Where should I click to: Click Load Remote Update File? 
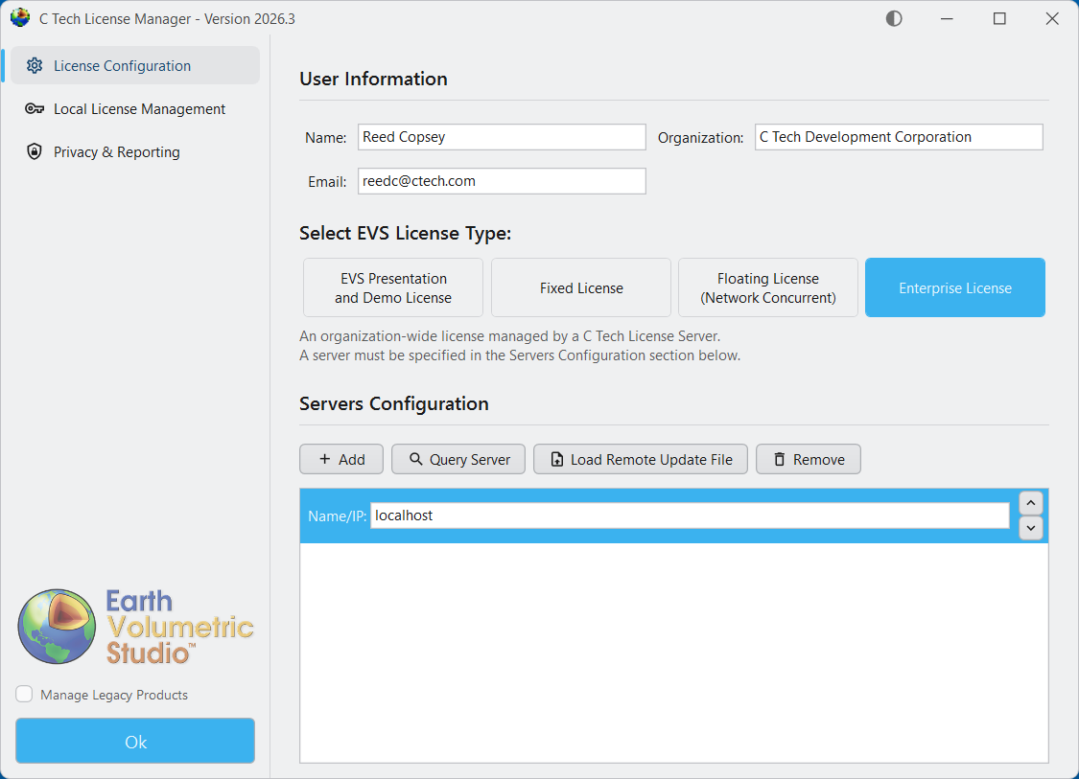pyautogui.click(x=640, y=459)
